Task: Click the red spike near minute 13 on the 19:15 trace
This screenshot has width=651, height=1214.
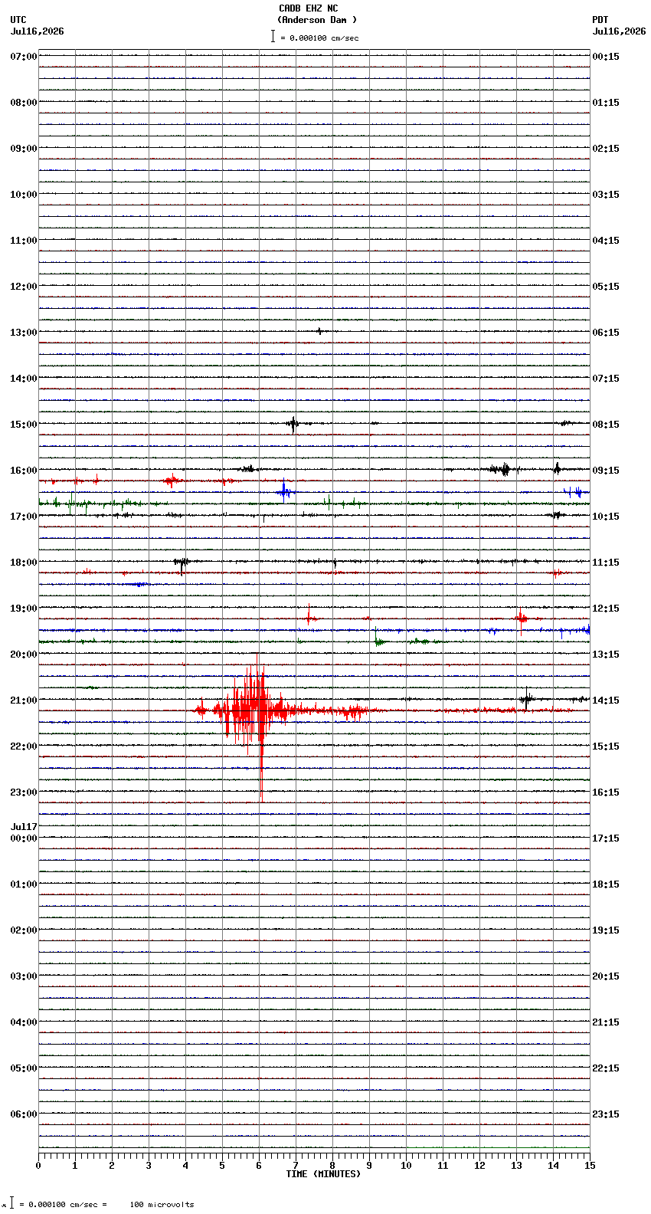Action: [x=522, y=618]
